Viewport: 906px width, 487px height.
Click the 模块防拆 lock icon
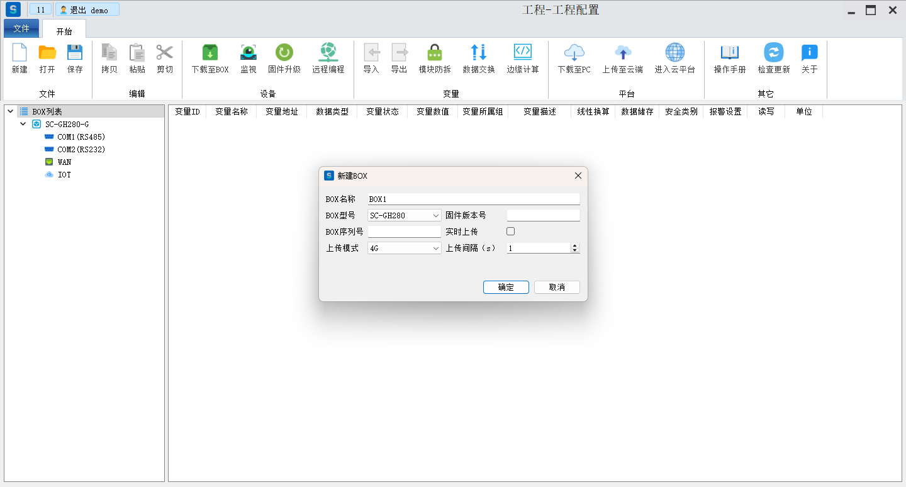[435, 53]
